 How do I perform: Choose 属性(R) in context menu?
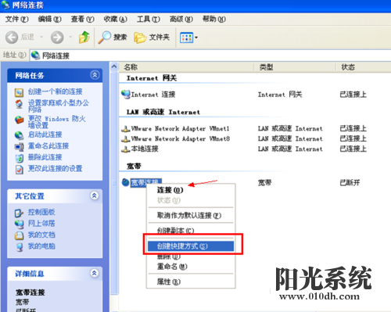click(191, 282)
